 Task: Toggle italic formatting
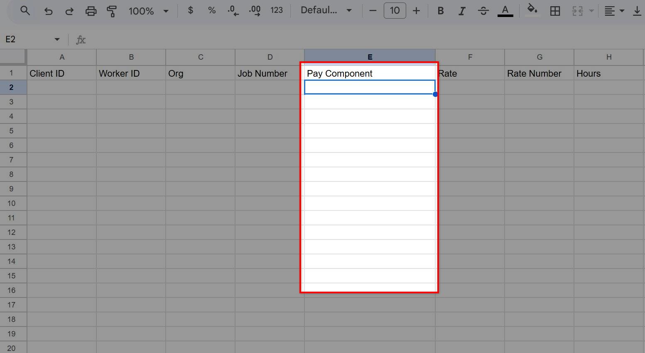(461, 11)
